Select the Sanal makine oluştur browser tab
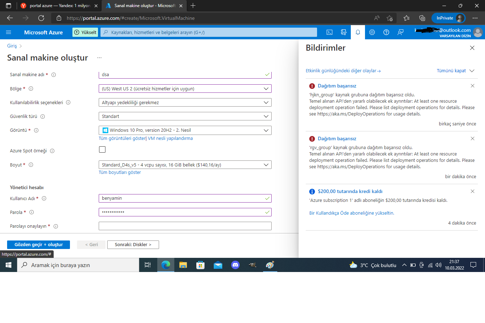Image resolution: width=485 pixels, height=323 pixels. tap(144, 6)
